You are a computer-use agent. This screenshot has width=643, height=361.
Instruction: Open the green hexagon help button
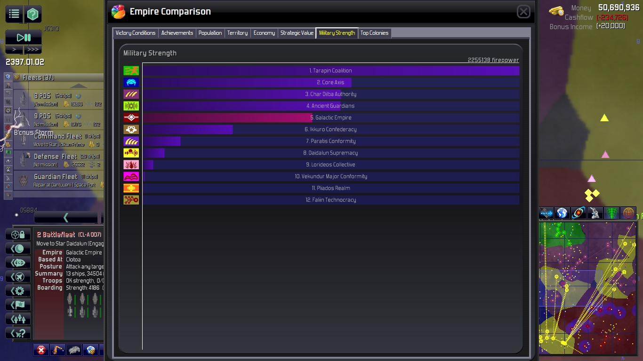pyautogui.click(x=32, y=14)
